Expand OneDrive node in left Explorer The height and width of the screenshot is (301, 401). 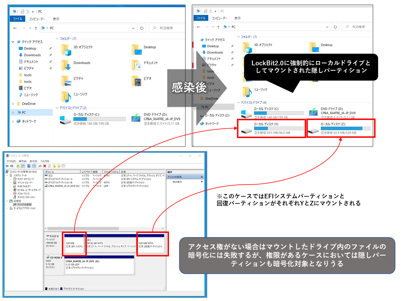coord(13,104)
